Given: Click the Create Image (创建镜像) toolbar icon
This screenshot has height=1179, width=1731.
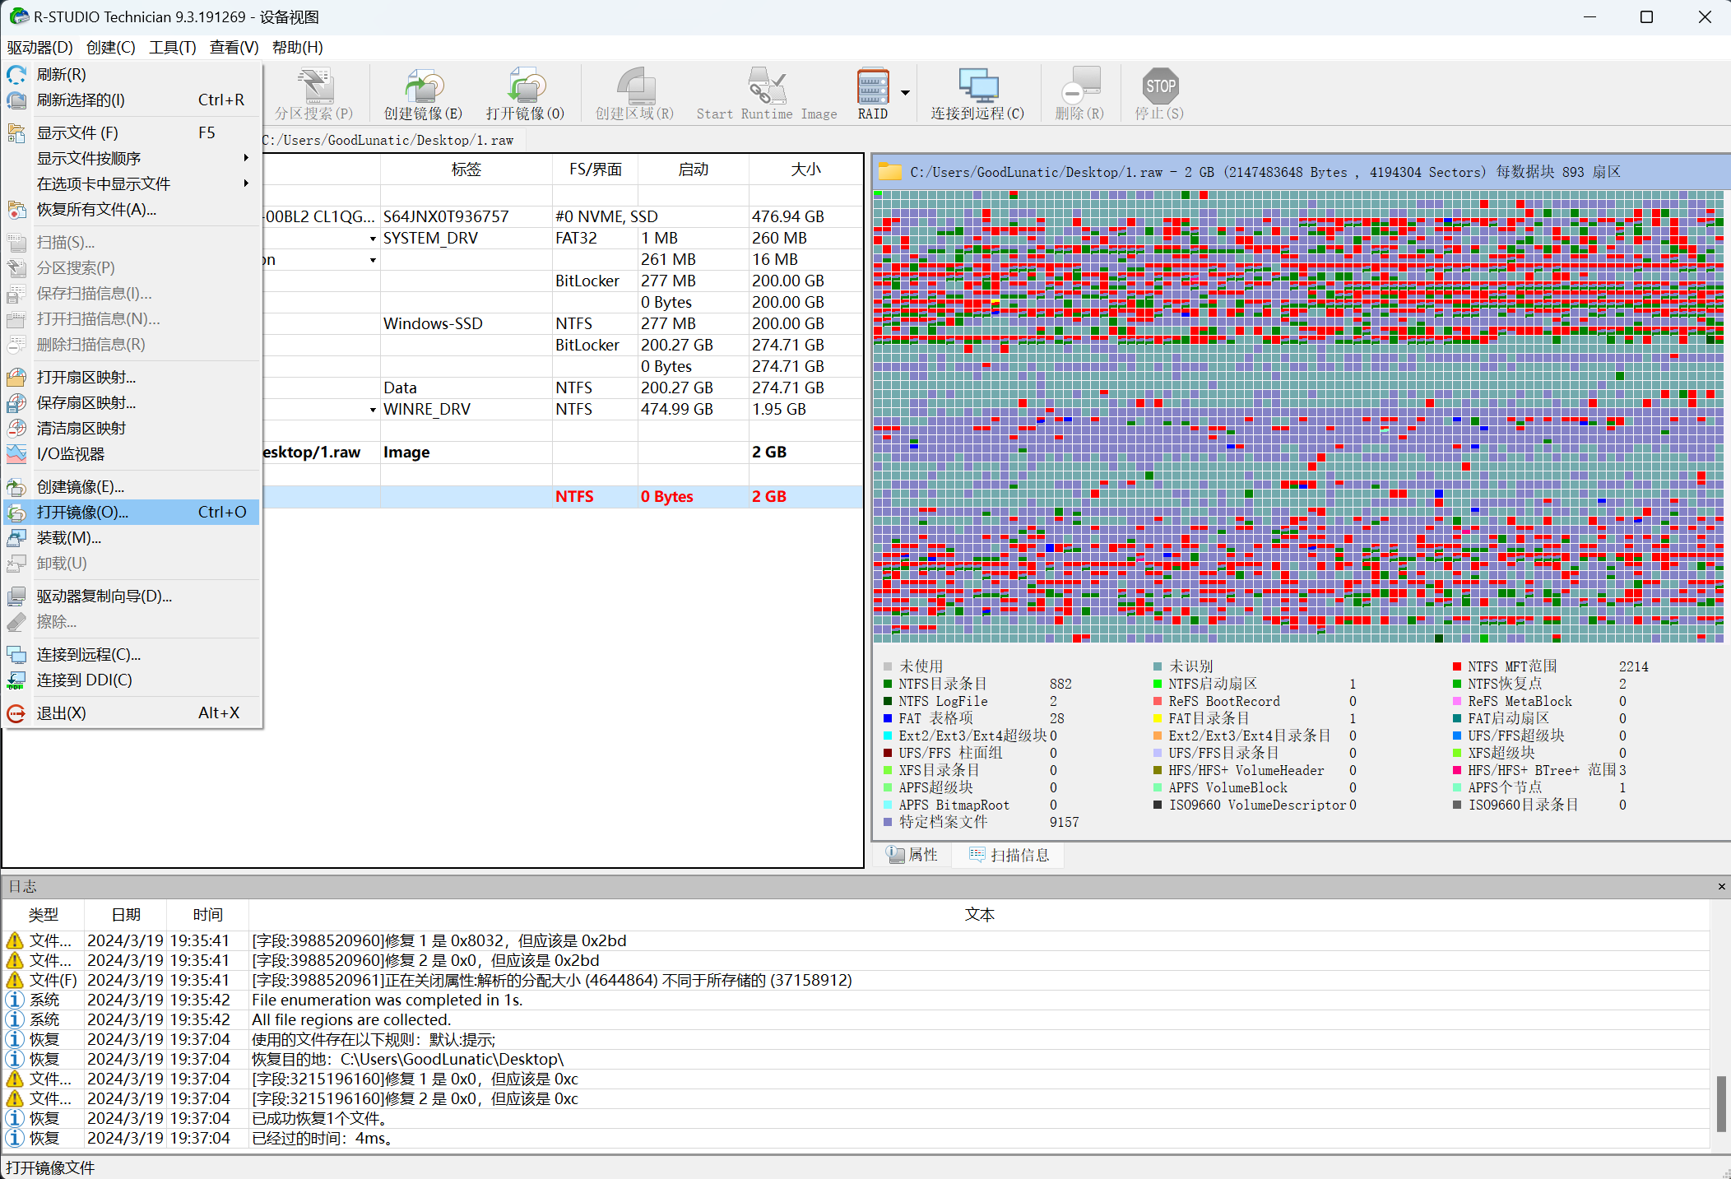Looking at the screenshot, I should point(423,94).
